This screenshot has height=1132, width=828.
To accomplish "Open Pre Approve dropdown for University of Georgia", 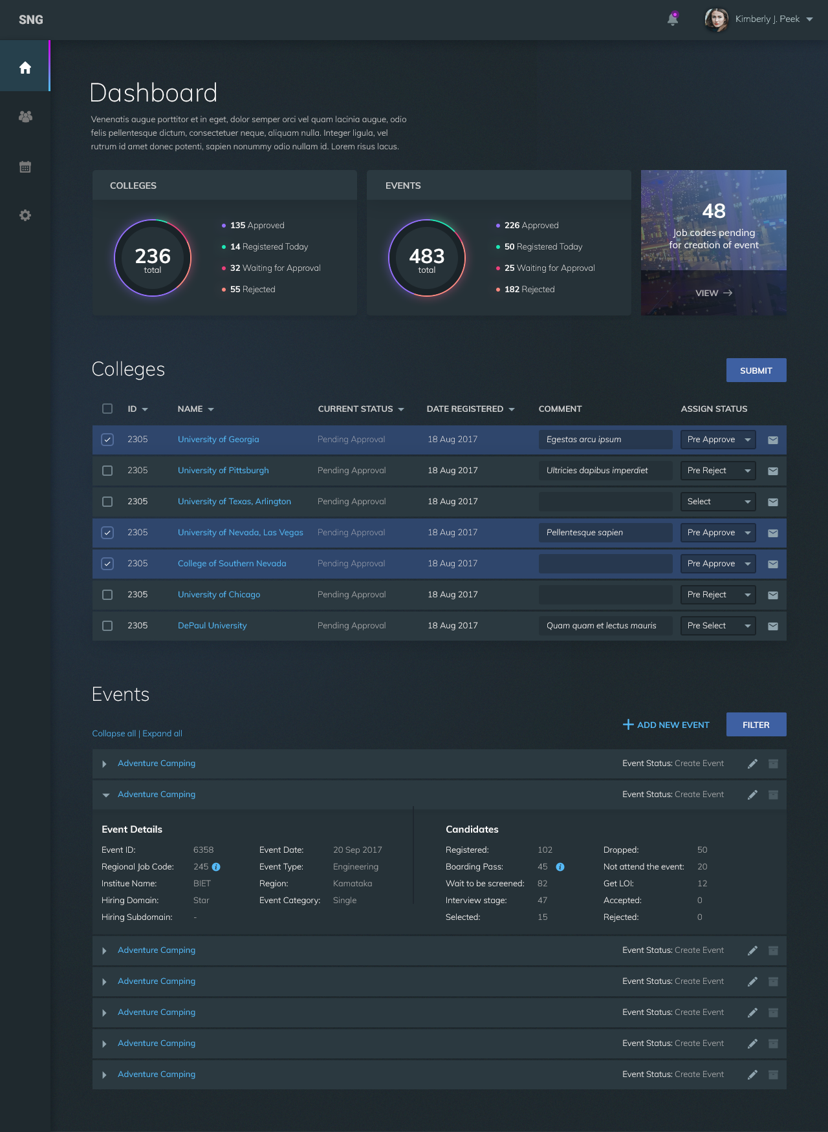I will (718, 440).
